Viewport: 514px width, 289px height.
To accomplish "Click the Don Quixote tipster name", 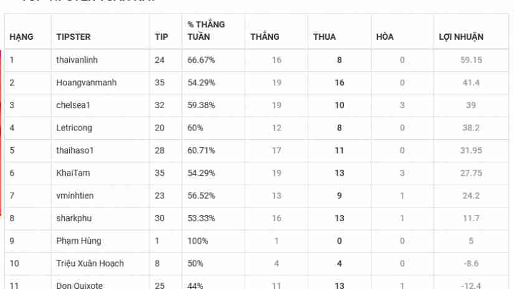I will tap(79, 285).
